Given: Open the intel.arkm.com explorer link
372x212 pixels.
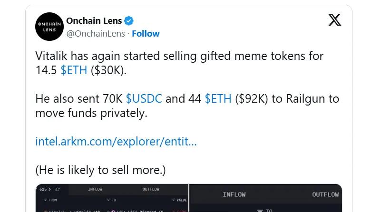Looking at the screenshot, I should tap(116, 141).
